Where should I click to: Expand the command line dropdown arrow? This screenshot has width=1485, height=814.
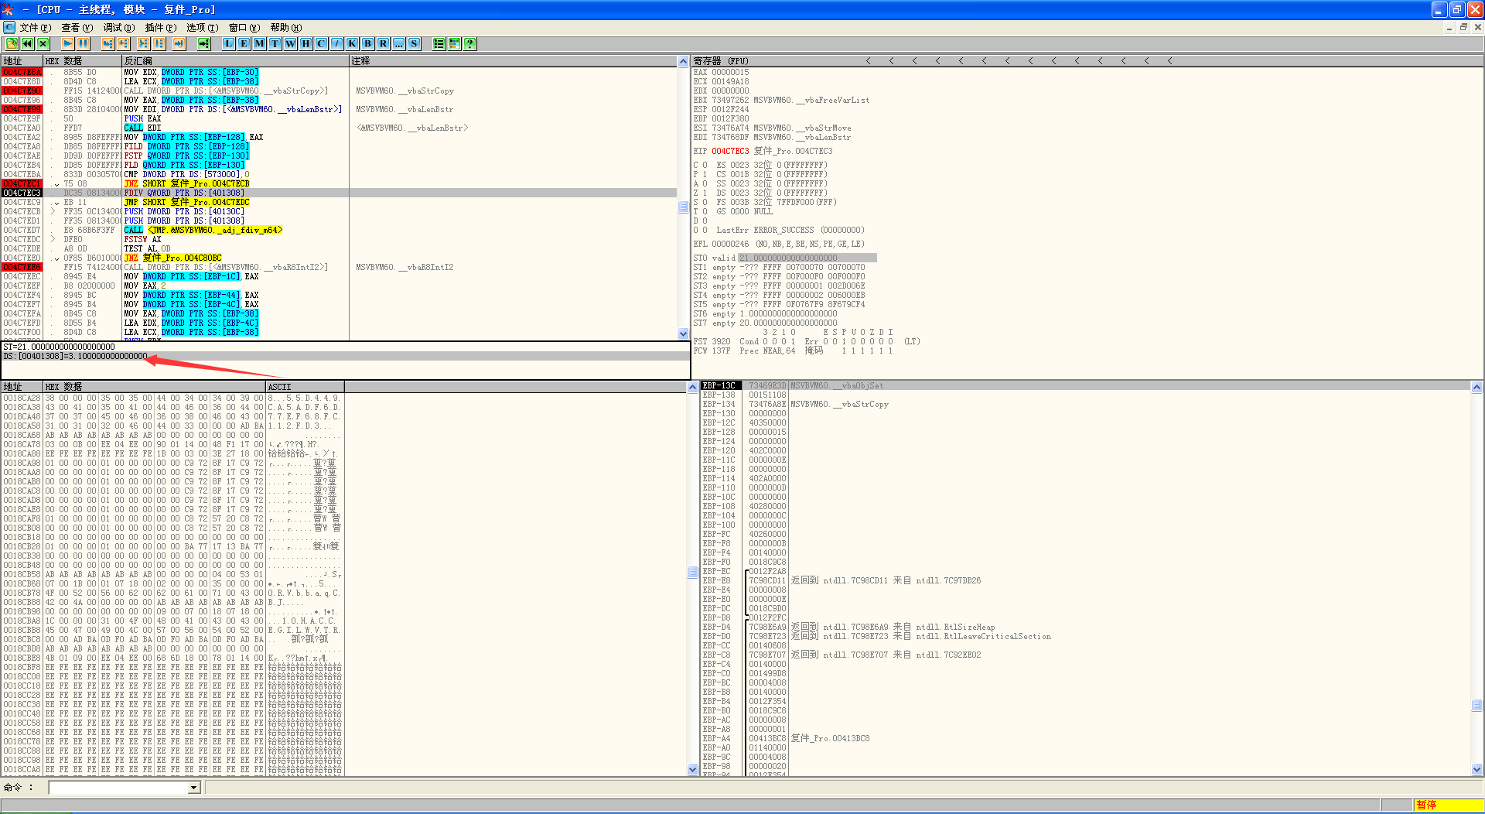(x=194, y=788)
